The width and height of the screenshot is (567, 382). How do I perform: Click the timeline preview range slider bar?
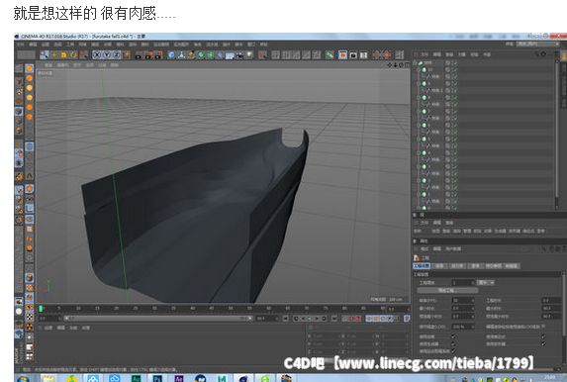[x=158, y=319]
